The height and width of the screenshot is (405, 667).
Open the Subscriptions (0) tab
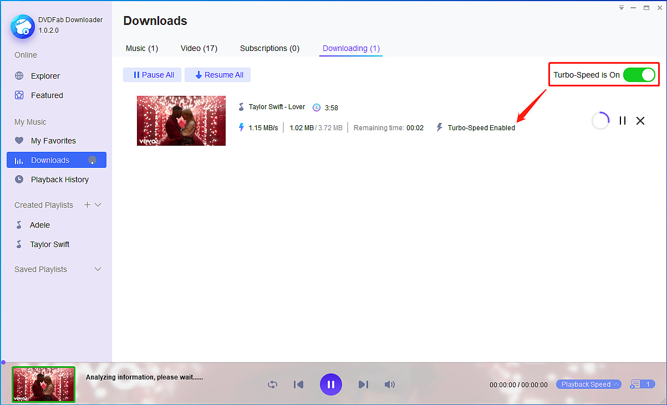(x=269, y=48)
